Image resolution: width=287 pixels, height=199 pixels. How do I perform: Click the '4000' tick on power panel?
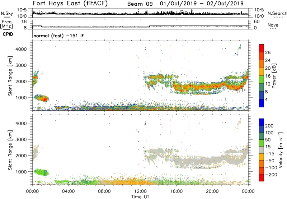pos(21,49)
